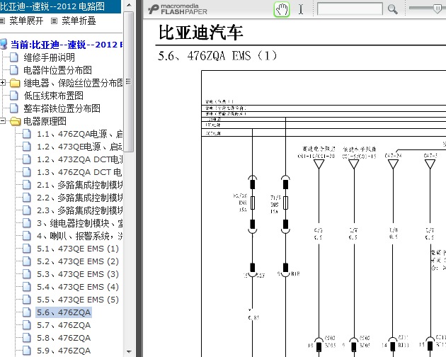Click the open 电器原理图 folder icon
Screen dimensions: 446x357
(15, 121)
